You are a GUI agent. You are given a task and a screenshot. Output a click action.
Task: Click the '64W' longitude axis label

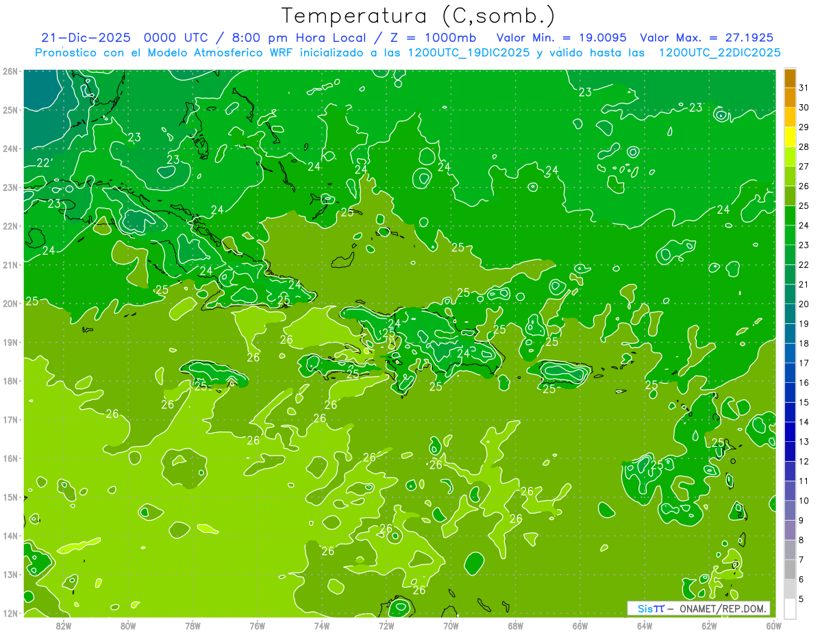coord(645,626)
